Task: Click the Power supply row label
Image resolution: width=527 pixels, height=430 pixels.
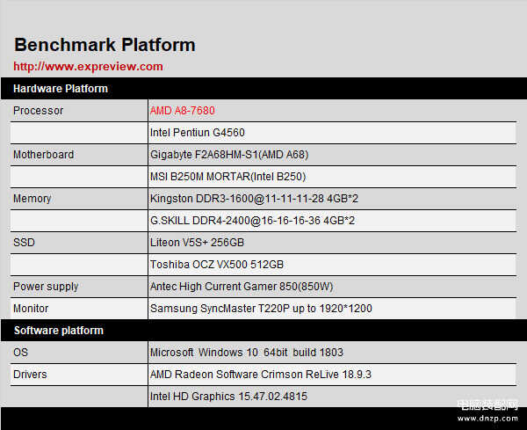Action: [46, 287]
